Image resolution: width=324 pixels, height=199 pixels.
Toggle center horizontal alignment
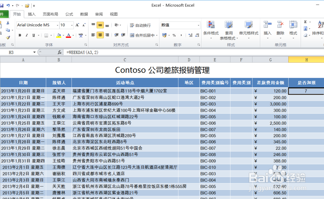click(100, 35)
